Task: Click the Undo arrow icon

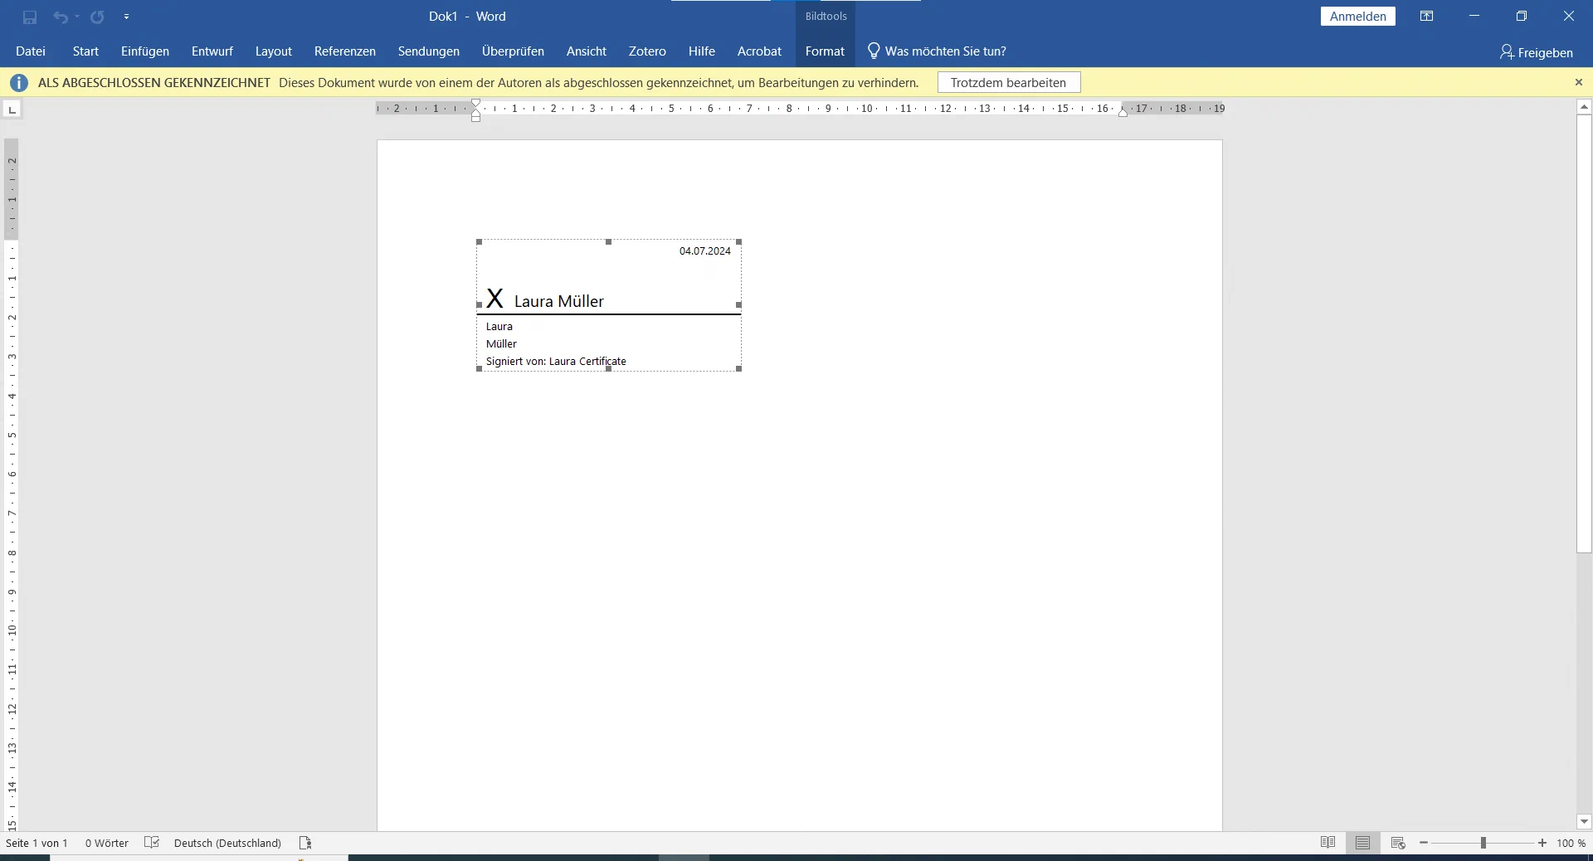Action: (x=61, y=17)
